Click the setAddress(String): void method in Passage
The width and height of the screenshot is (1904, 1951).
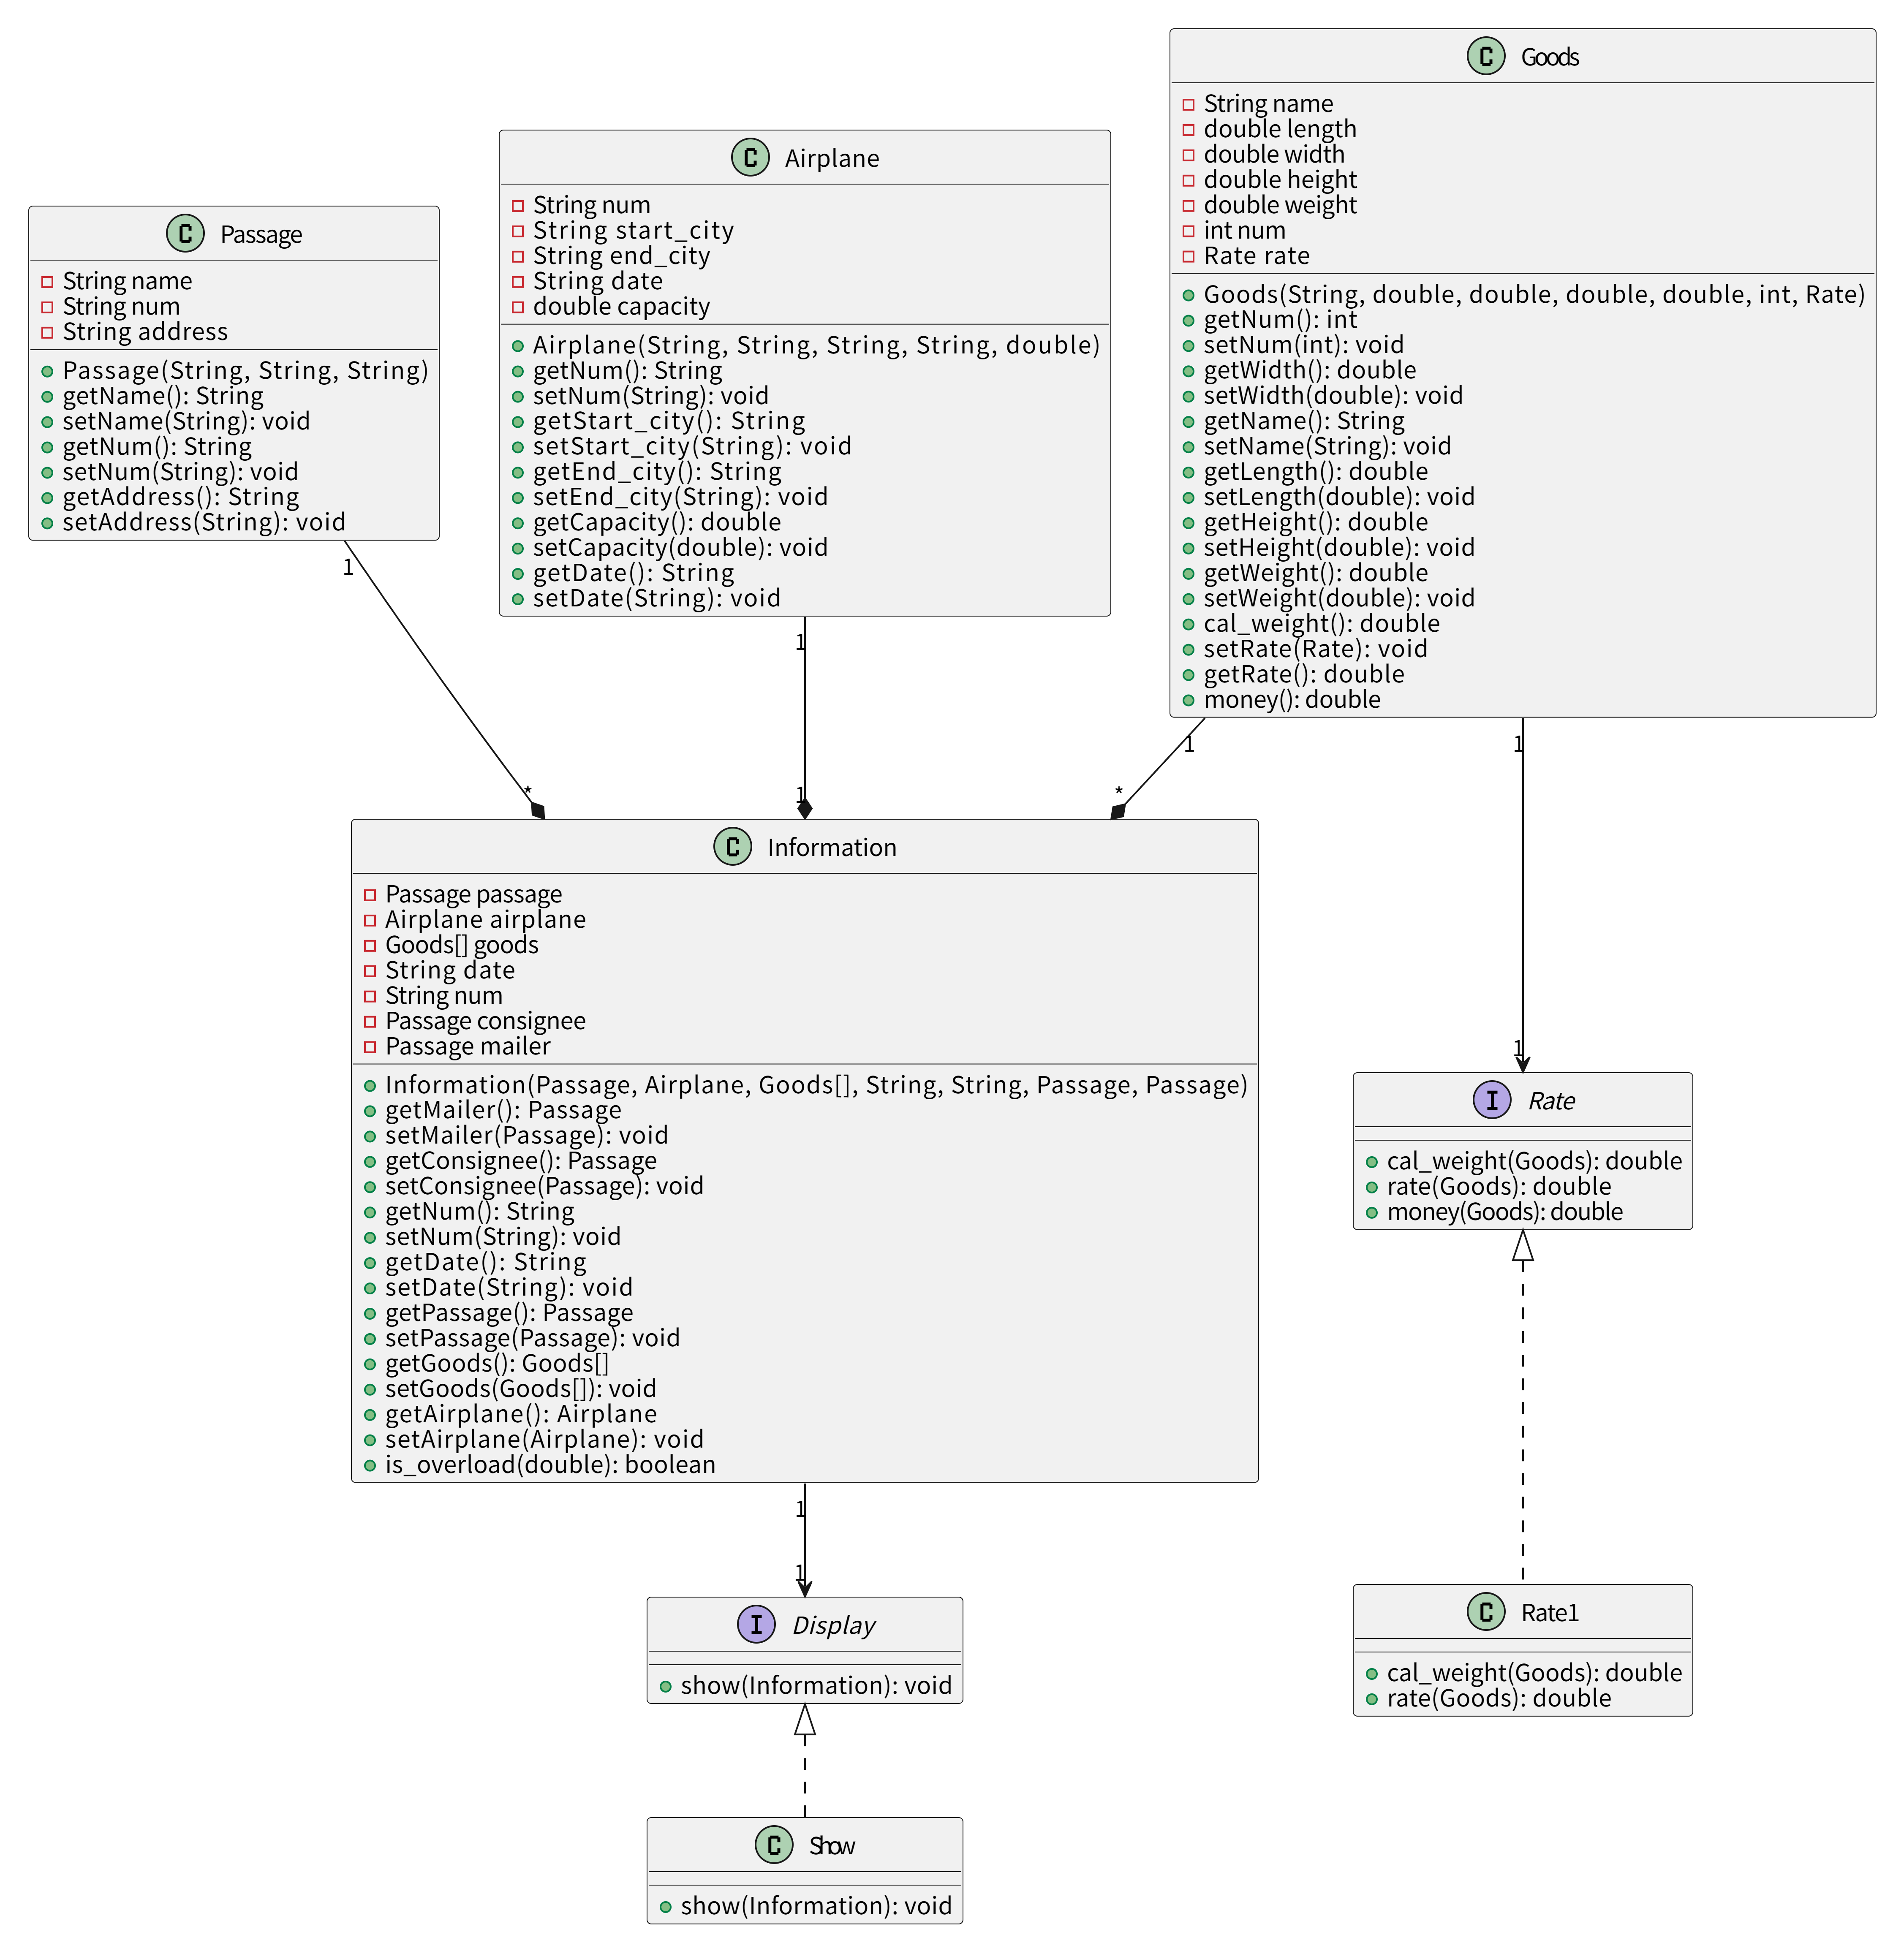(204, 522)
